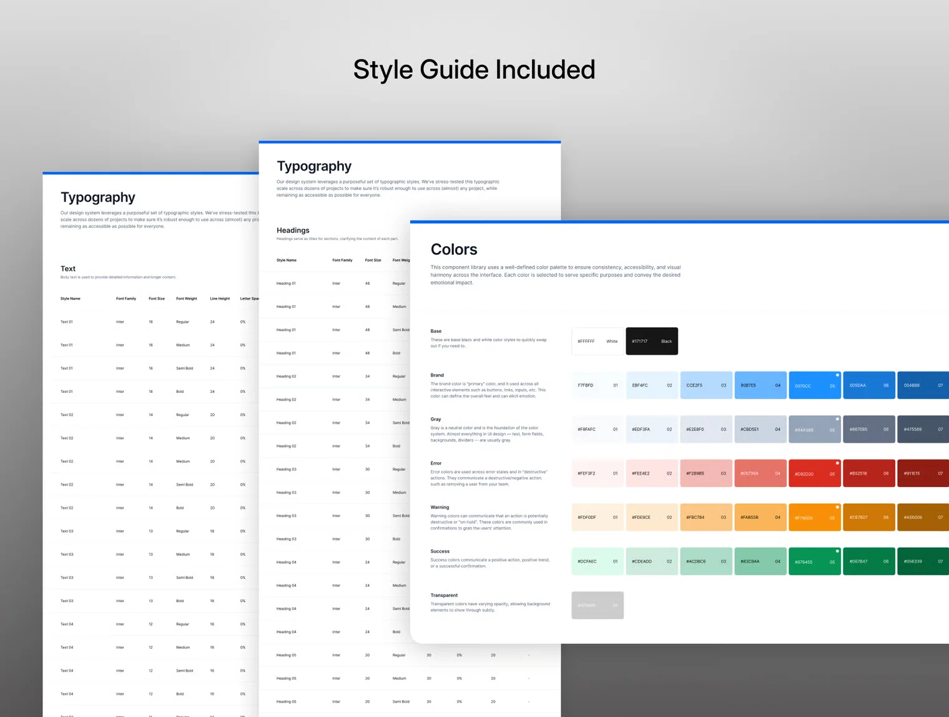
Task: Pick the Warning swatch #FDE9CE 02
Action: [652, 517]
